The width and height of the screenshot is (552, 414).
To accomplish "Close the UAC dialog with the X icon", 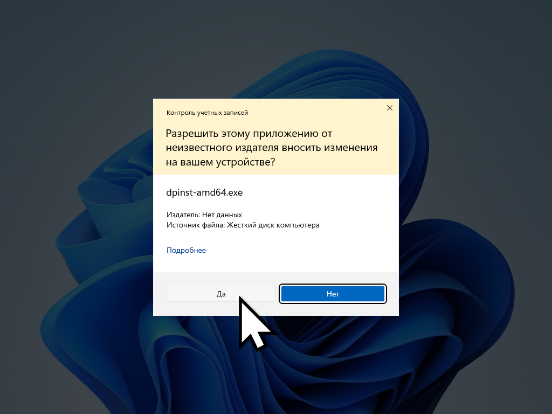I will 389,108.
